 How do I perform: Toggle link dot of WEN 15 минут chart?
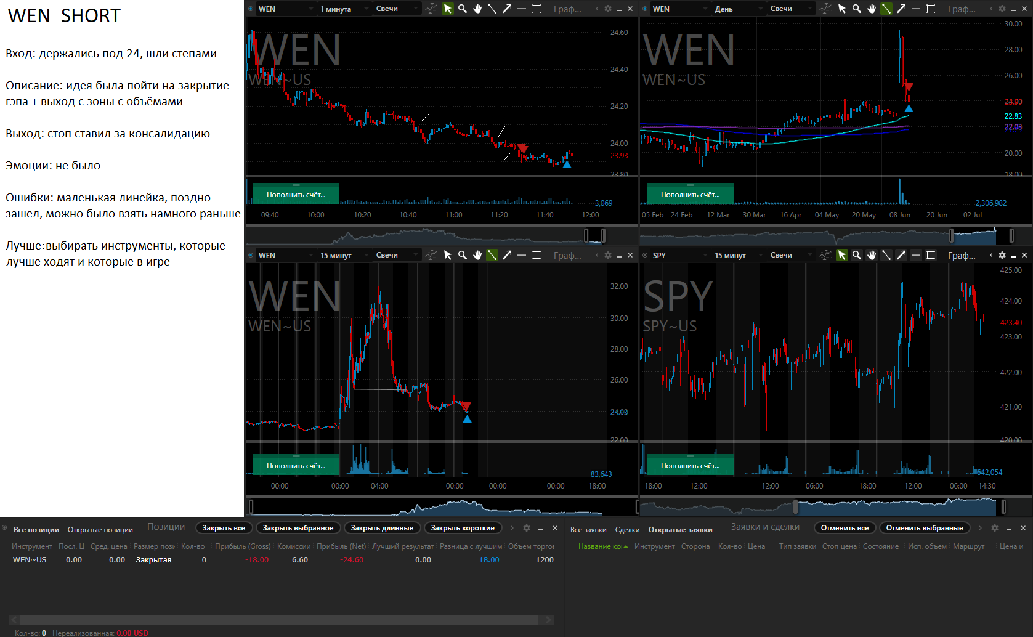tap(251, 255)
